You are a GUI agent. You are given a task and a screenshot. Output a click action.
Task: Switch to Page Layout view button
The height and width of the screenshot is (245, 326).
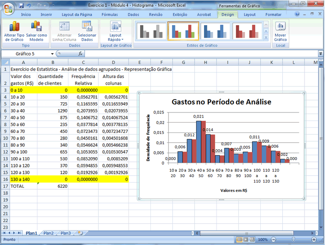tap(247, 239)
